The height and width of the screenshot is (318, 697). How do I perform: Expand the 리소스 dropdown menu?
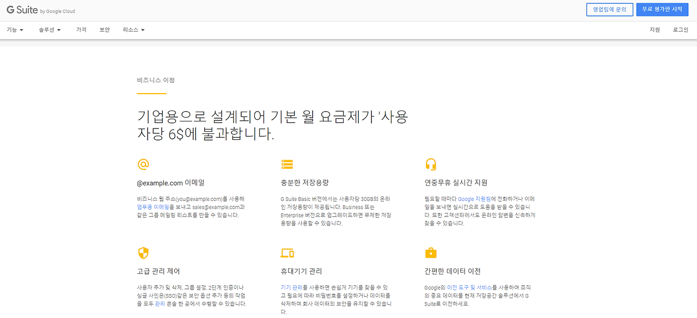click(134, 30)
